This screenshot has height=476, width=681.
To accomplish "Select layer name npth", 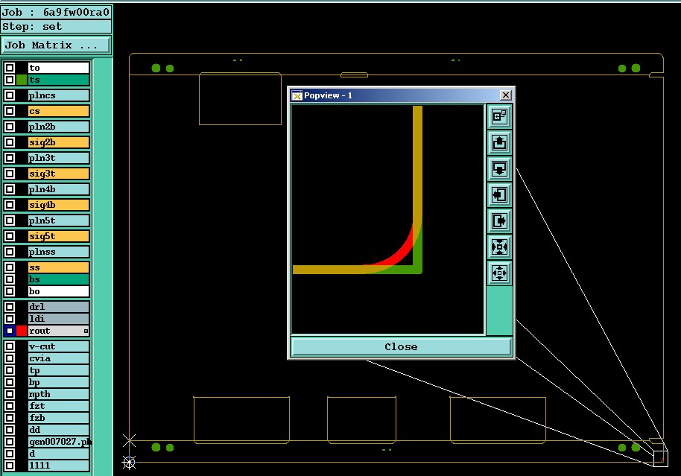I will tap(59, 394).
